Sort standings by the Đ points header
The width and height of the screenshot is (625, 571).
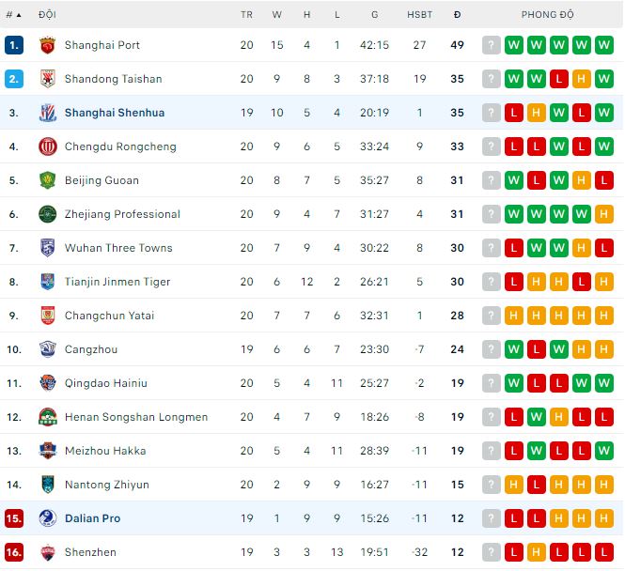457,15
